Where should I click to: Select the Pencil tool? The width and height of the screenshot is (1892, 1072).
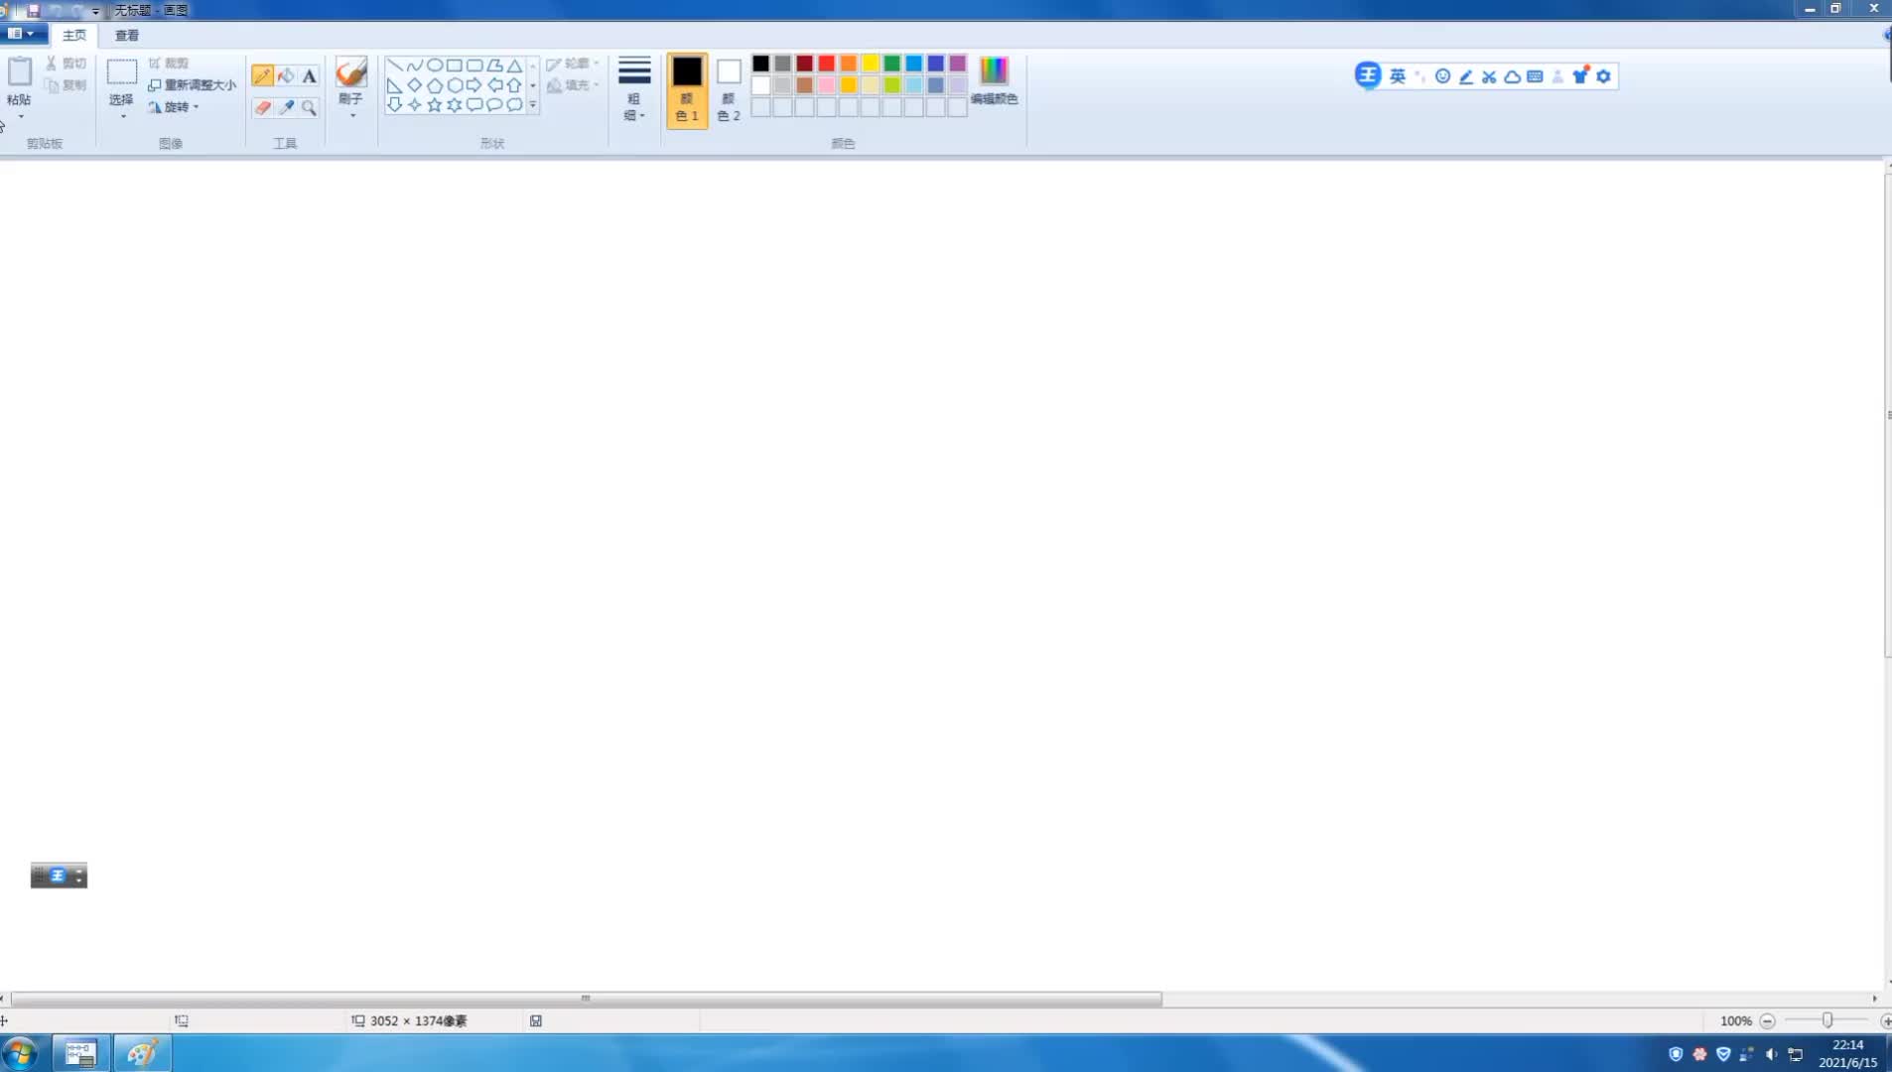262,76
